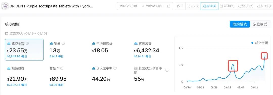273x95 pixels.
Task: Click the bar chart icon beside 平均销售价
Action: pyautogui.click(x=94, y=44)
